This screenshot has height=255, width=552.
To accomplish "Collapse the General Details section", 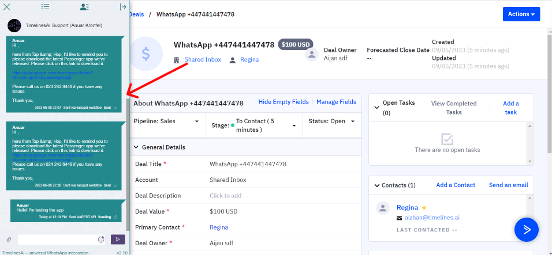I will click(136, 147).
